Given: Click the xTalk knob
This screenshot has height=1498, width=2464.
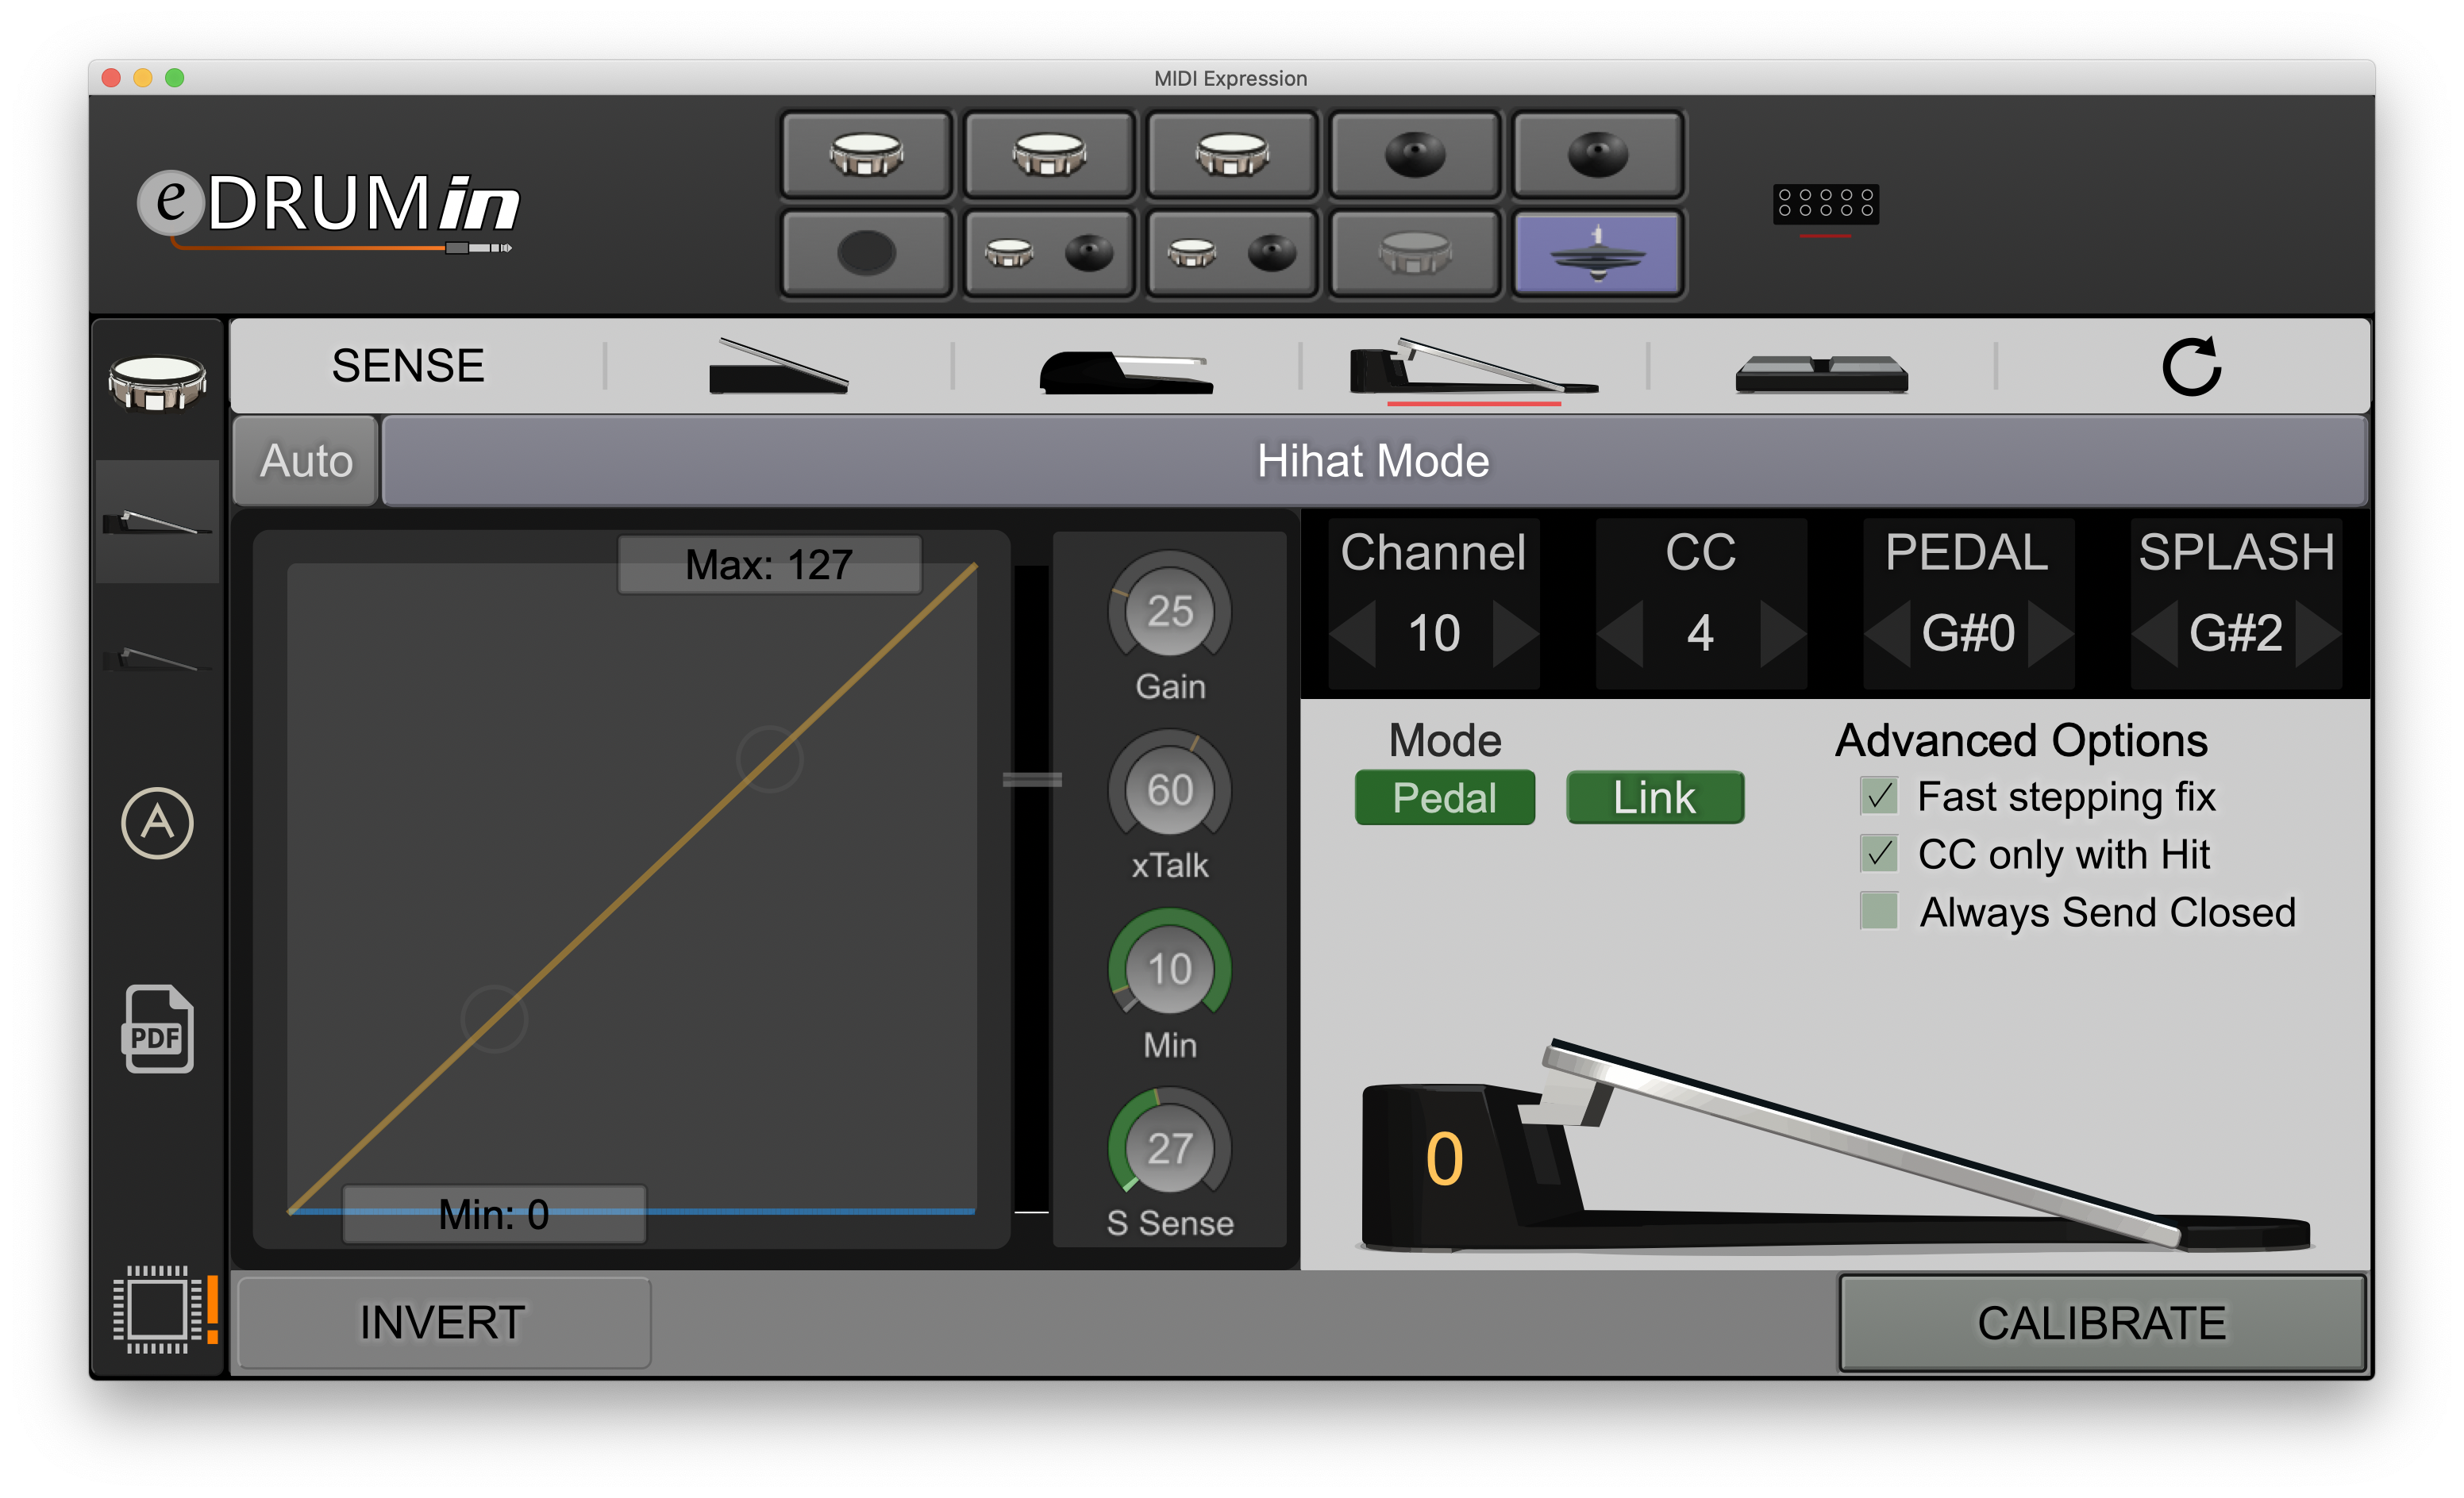Looking at the screenshot, I should (1169, 790).
